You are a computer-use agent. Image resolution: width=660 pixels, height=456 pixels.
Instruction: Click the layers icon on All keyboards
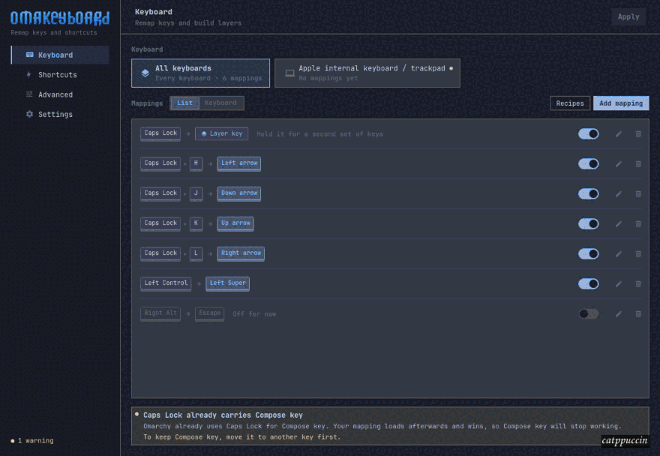(x=145, y=73)
